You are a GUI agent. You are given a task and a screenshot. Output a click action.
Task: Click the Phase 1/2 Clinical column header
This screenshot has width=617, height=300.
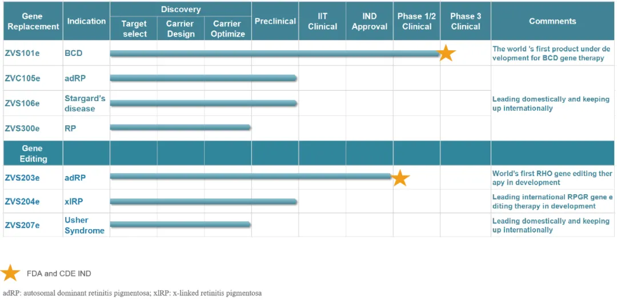tap(416, 21)
